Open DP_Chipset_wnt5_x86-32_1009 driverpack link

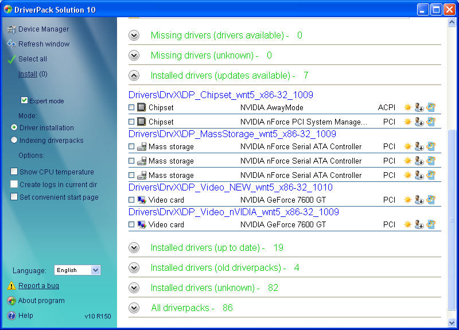[x=221, y=95]
